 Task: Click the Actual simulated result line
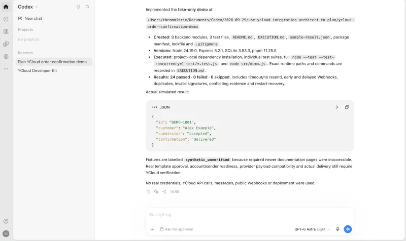tap(167, 92)
